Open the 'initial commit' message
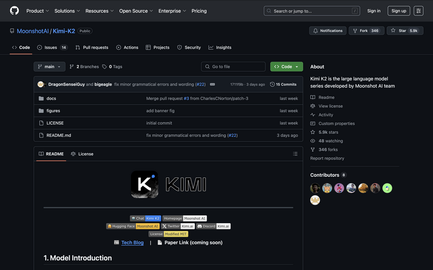 click(x=159, y=123)
